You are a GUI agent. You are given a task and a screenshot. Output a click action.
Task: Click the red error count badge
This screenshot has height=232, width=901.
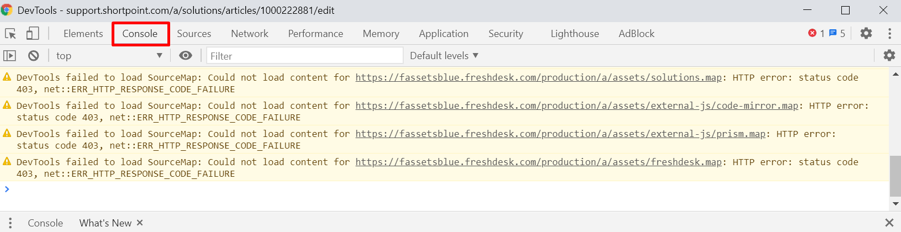pos(816,33)
